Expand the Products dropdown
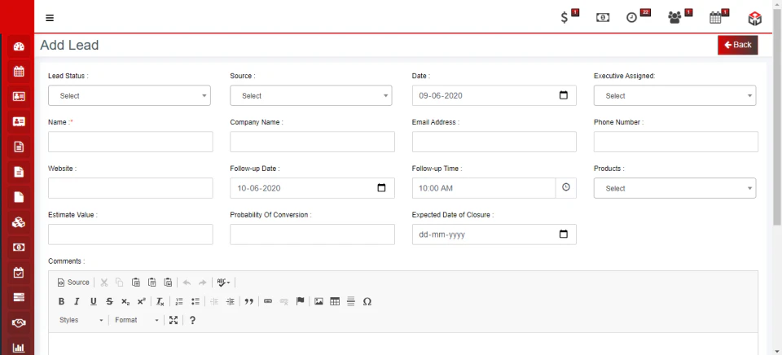782x355 pixels. [x=674, y=188]
